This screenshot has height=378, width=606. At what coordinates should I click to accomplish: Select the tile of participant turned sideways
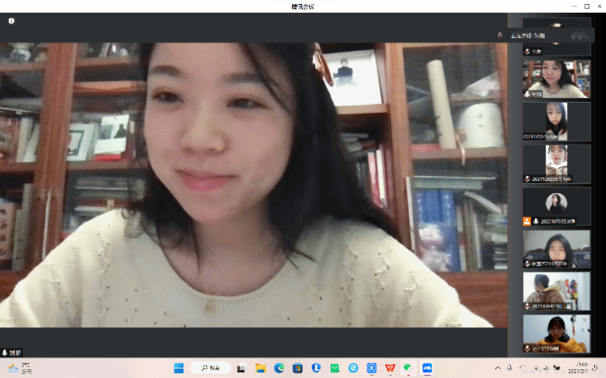point(557,291)
